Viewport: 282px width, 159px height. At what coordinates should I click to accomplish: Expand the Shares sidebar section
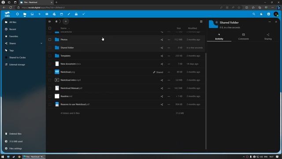click(x=41, y=43)
